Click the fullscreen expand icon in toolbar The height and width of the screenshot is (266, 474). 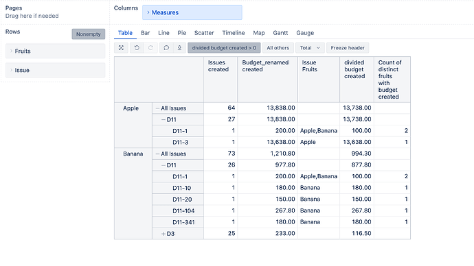[x=121, y=48]
